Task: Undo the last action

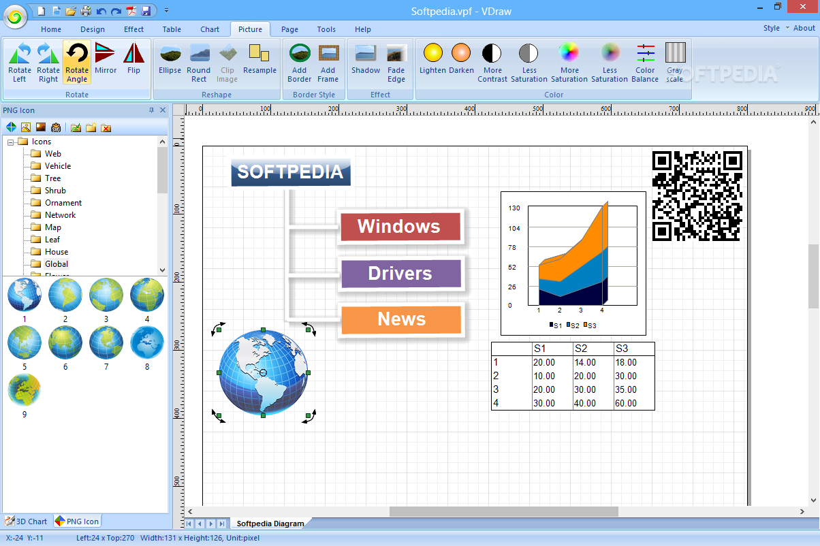Action: pos(101,11)
